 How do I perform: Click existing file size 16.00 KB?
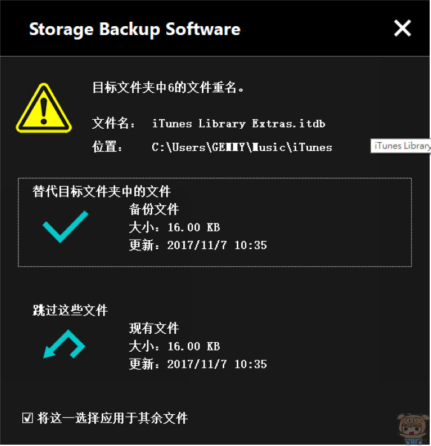[194, 347]
